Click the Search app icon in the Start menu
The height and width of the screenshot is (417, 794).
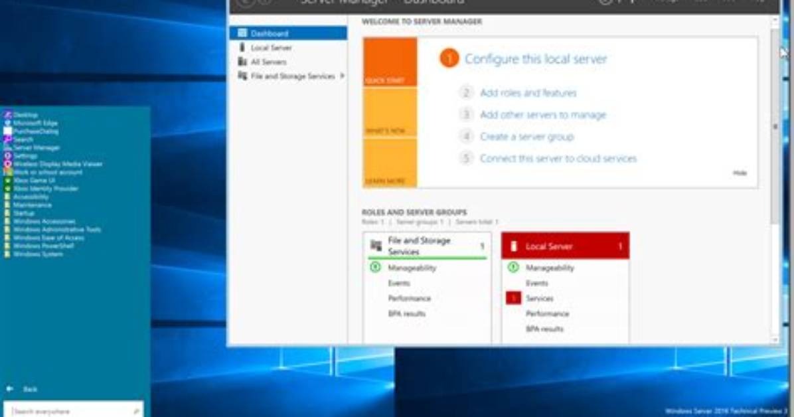tap(7, 139)
